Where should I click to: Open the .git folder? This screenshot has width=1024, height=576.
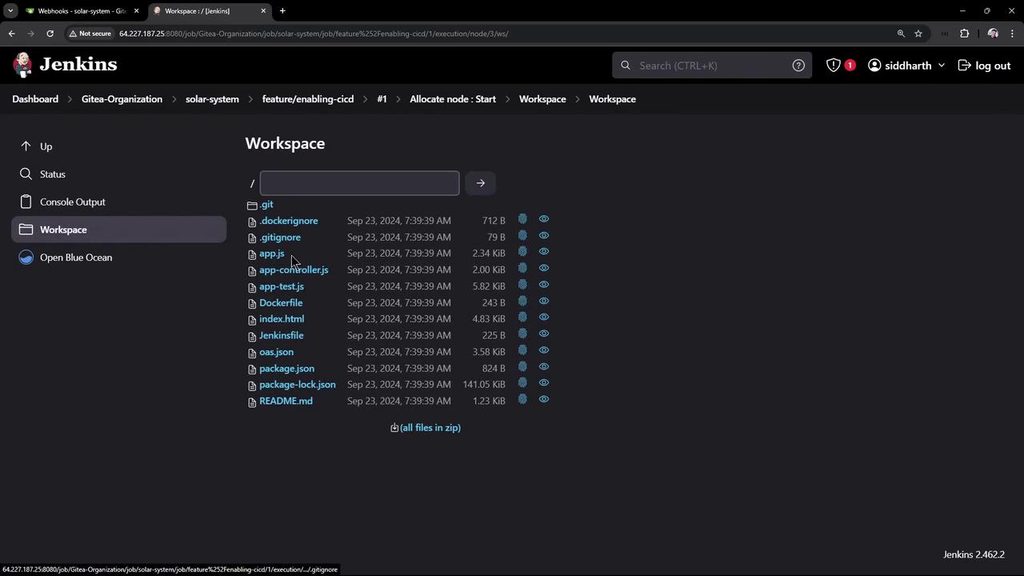coord(266,205)
